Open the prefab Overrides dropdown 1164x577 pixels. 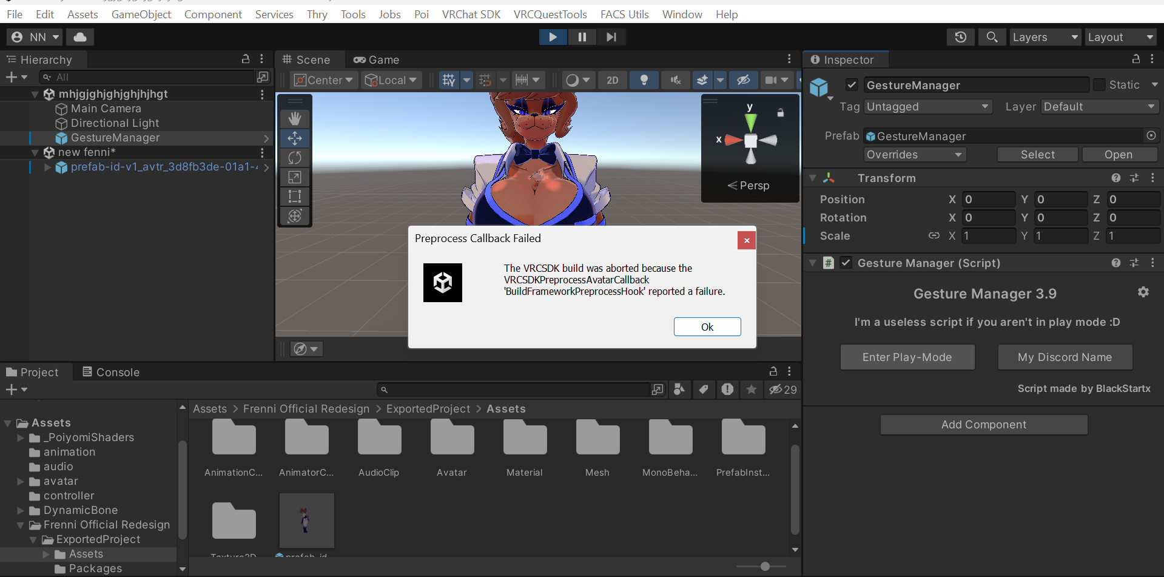pyautogui.click(x=915, y=155)
